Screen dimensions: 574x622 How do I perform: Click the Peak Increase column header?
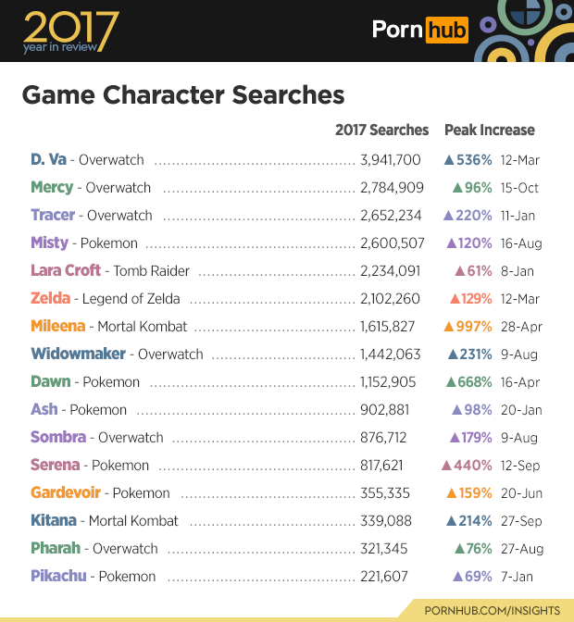pyautogui.click(x=489, y=131)
